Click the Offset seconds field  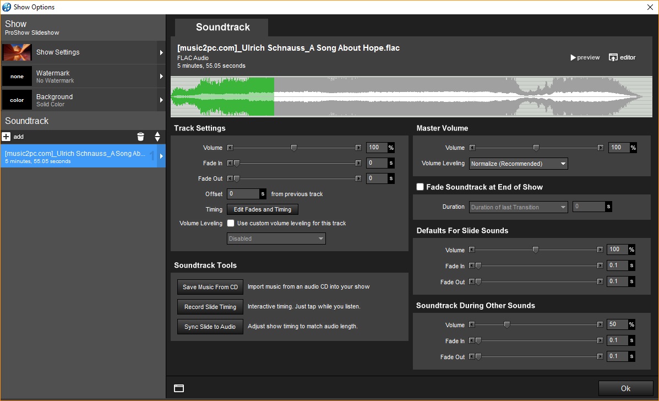(243, 194)
